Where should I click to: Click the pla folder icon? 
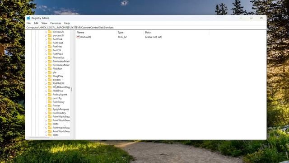point(50,72)
